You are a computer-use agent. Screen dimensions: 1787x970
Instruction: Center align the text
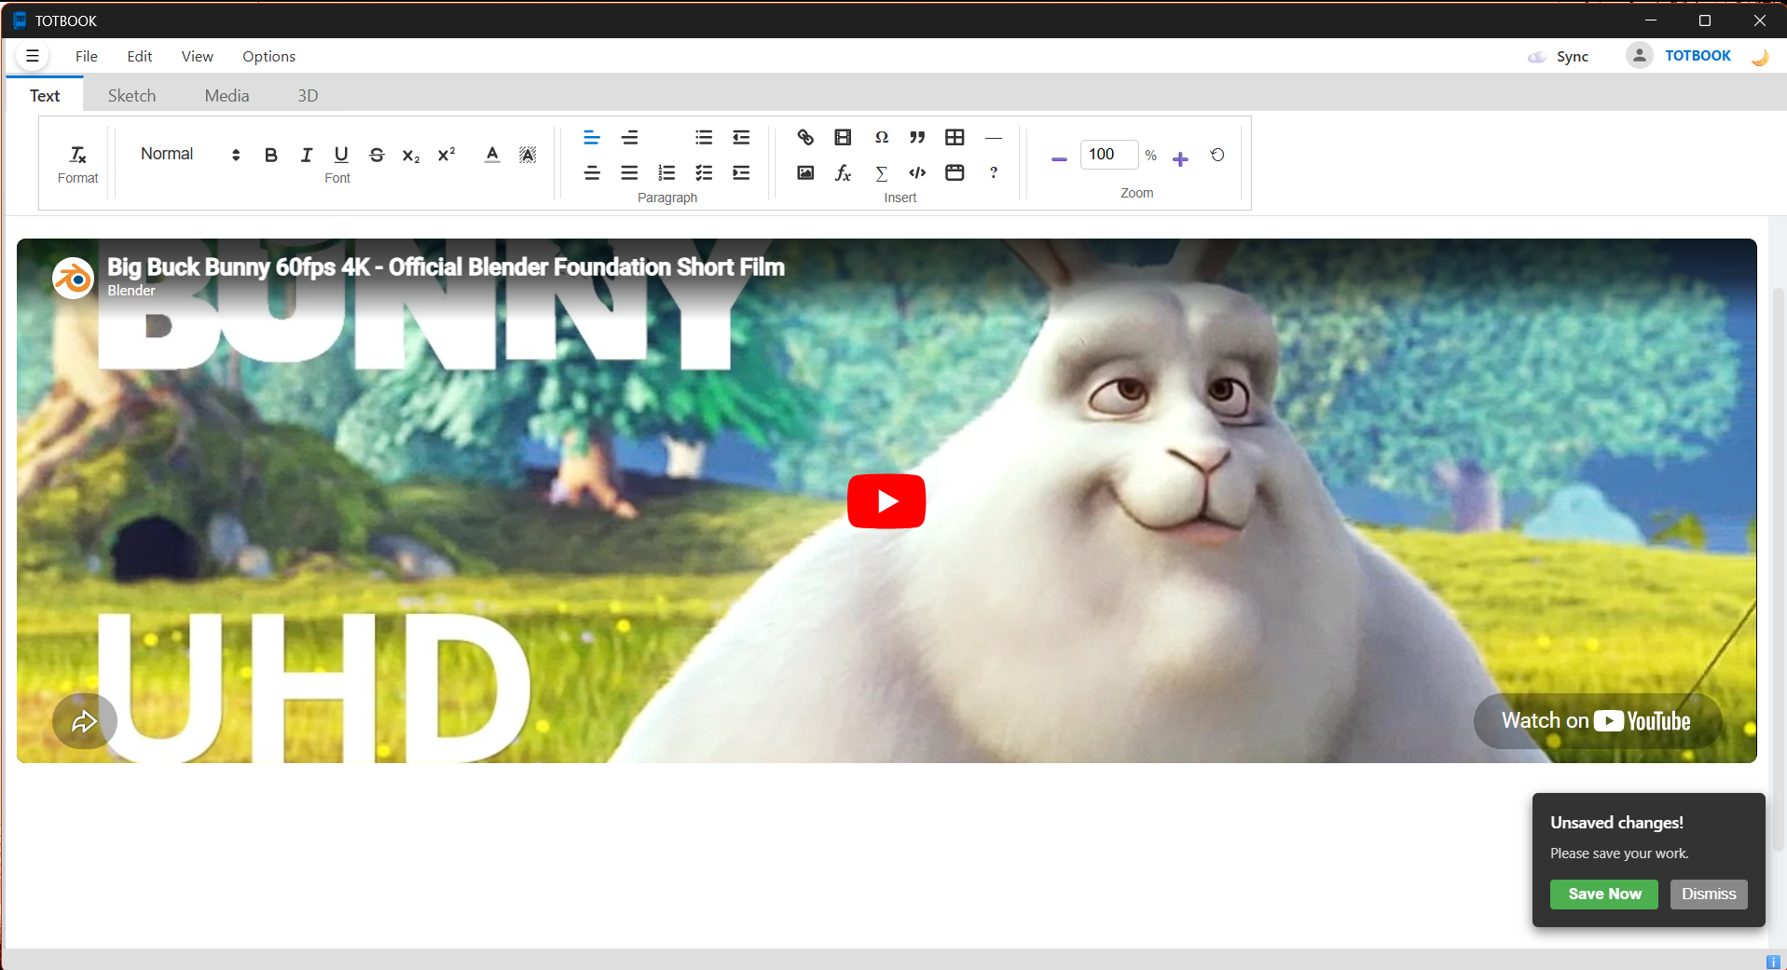592,173
